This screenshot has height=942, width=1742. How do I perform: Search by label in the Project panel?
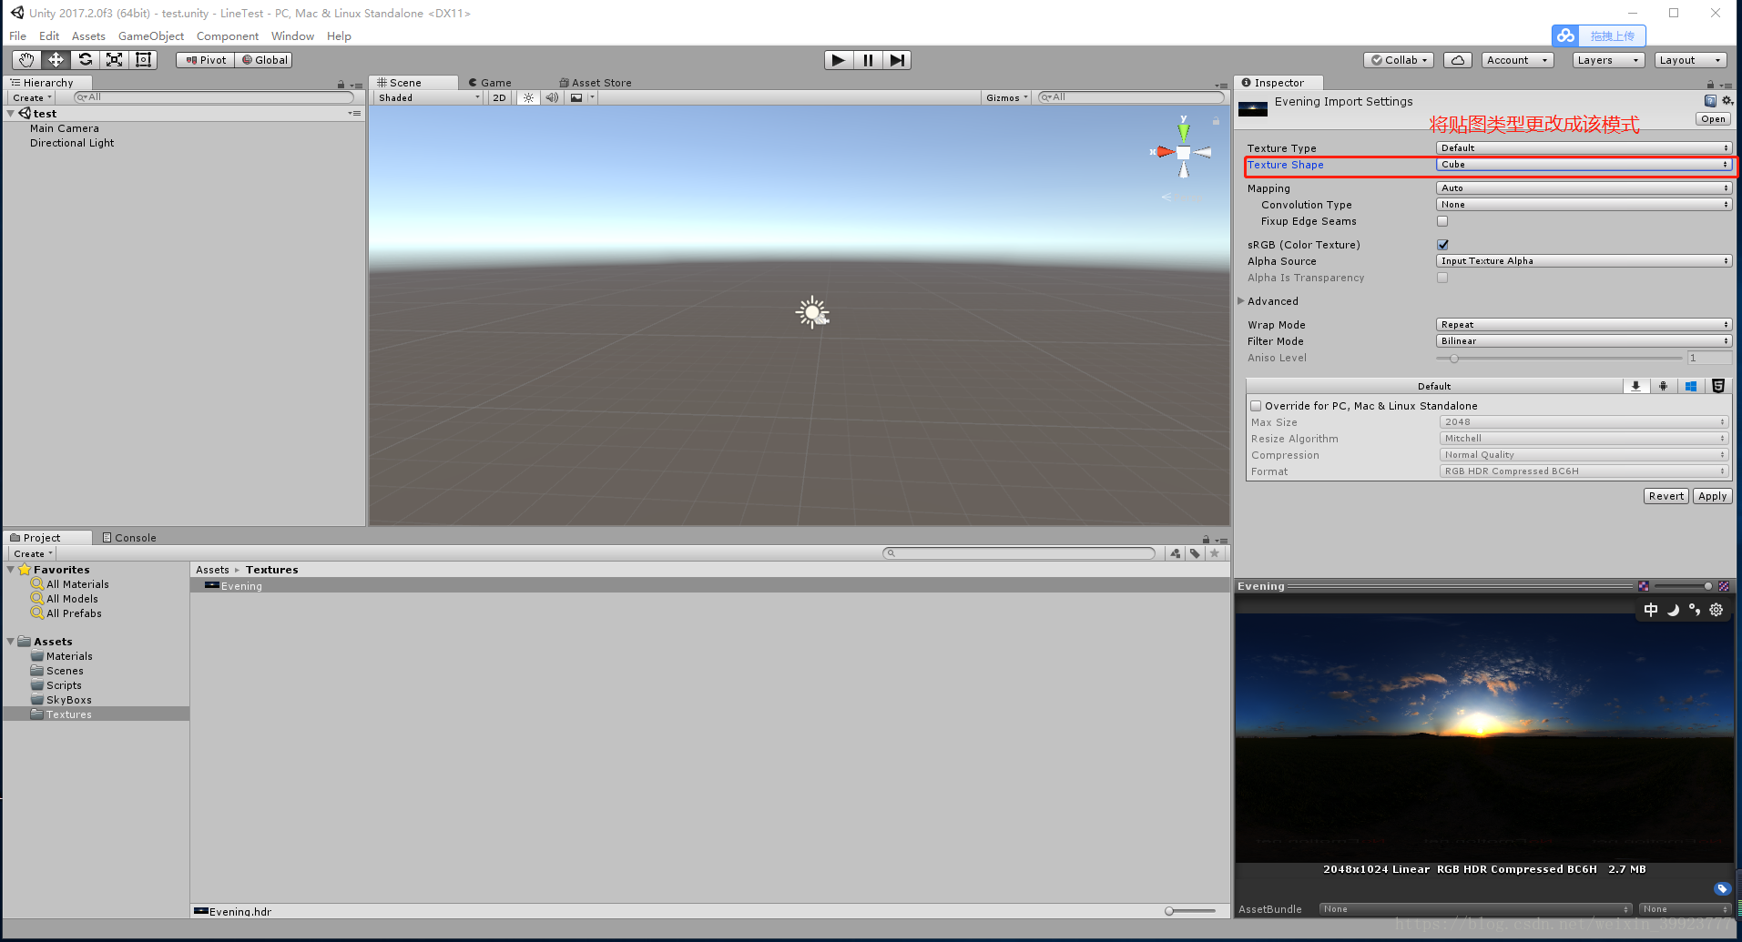pos(1195,553)
